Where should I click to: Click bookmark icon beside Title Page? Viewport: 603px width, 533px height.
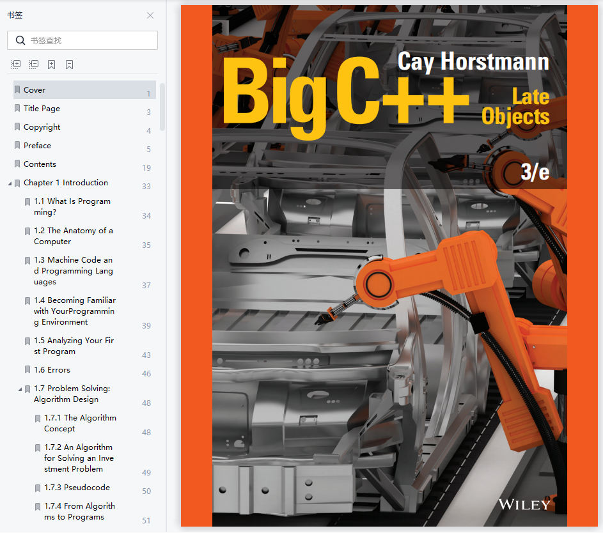click(17, 109)
